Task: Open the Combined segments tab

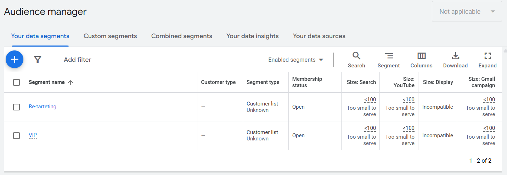Action: tap(181, 36)
